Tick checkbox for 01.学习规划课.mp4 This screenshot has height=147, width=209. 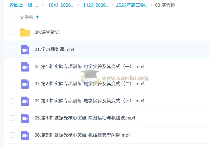12,50
